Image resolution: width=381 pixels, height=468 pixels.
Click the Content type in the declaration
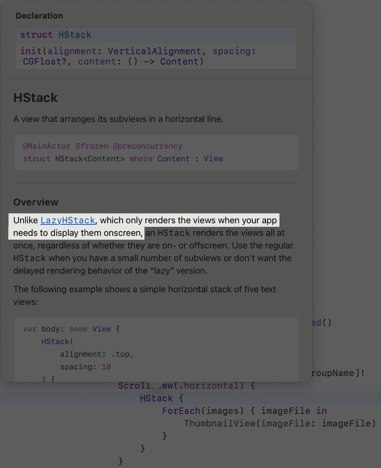[179, 62]
